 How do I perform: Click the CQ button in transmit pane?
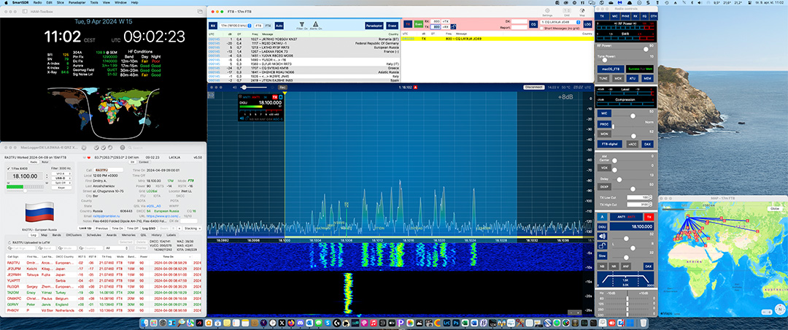pyautogui.click(x=533, y=24)
